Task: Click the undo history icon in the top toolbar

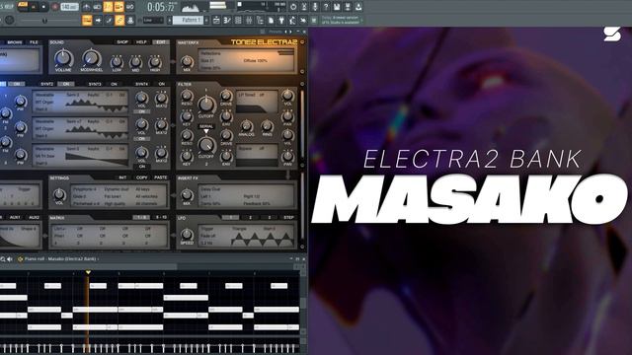Action: 293,7
